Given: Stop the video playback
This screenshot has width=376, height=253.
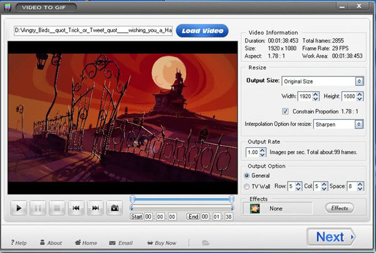Looking at the screenshot, I should click(x=57, y=208).
